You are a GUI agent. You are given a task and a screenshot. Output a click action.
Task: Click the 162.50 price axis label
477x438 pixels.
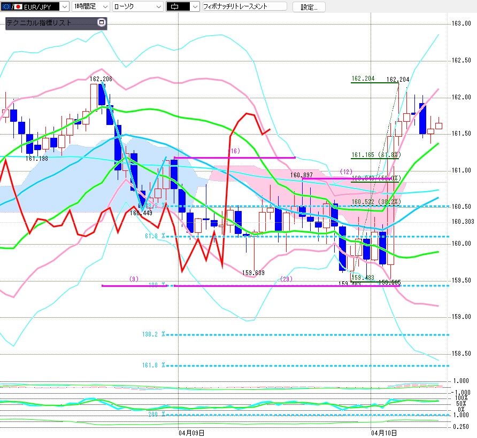461,60
